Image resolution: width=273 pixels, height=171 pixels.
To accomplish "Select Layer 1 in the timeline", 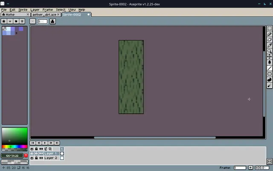I will pos(51,153).
